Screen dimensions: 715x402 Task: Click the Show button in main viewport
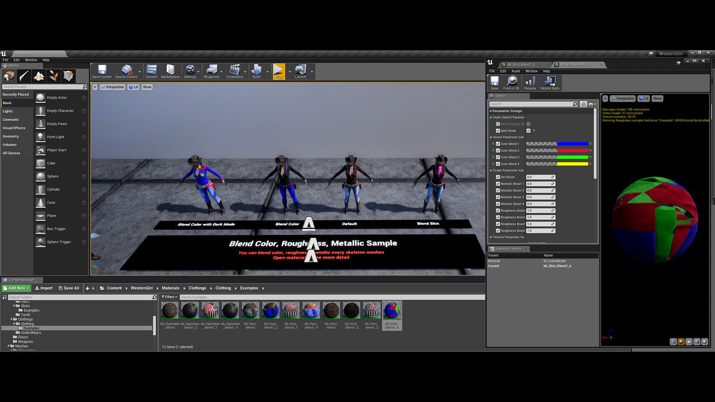pos(147,87)
